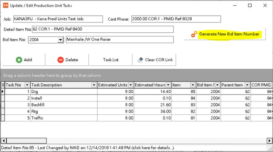The image size is (273, 152).
Task: Click the Job input field
Action: point(58,19)
